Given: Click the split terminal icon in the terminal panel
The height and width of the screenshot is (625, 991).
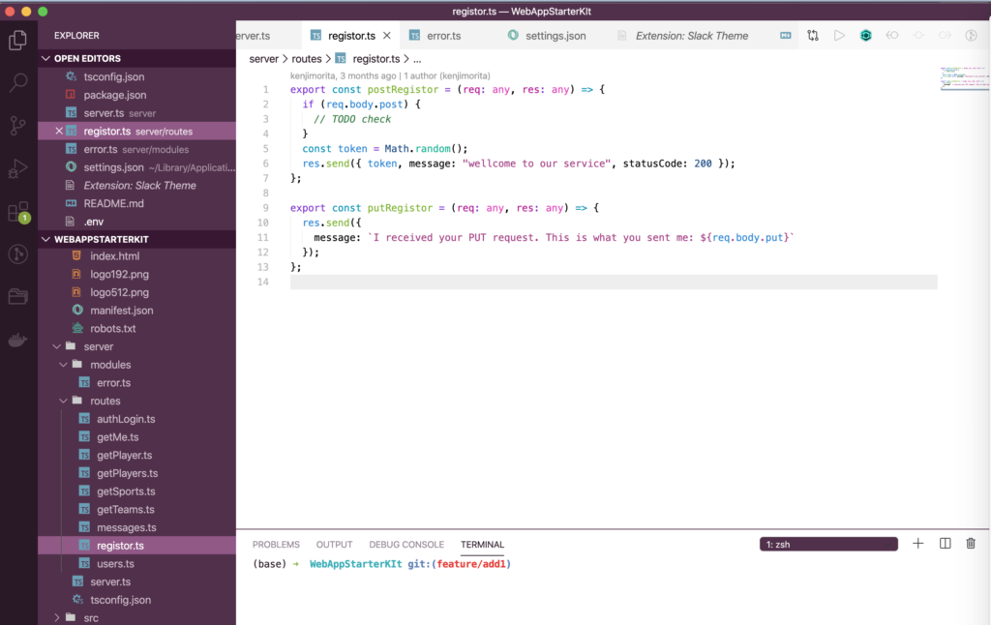Looking at the screenshot, I should tap(945, 543).
